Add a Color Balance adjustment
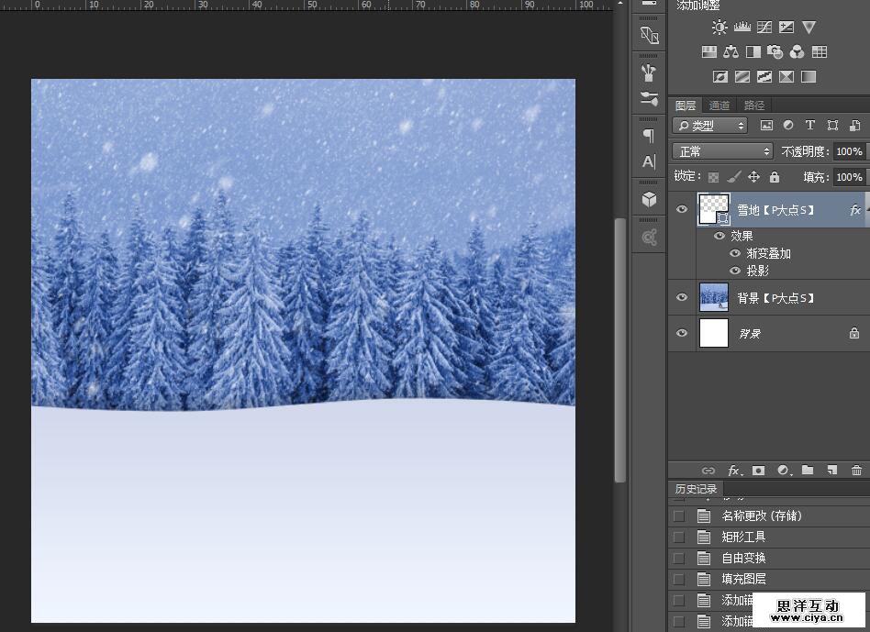The width and height of the screenshot is (870, 632). click(731, 52)
